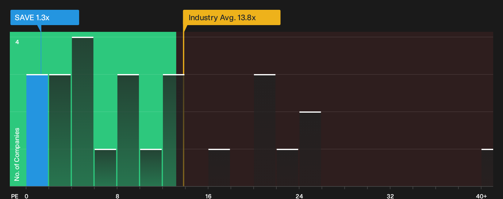The width and height of the screenshot is (503, 199).
Task: Select the tallest bar with four companies
Action: (x=83, y=112)
